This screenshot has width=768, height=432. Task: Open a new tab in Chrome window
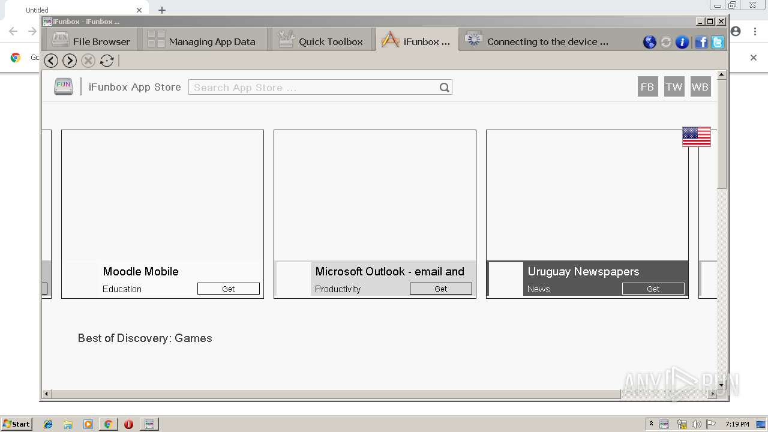[x=162, y=10]
